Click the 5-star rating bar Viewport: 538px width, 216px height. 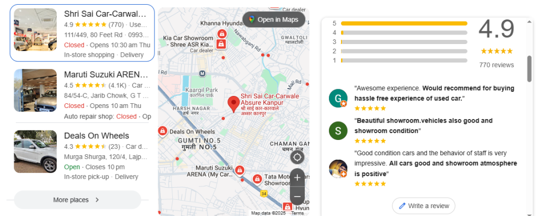pos(404,23)
